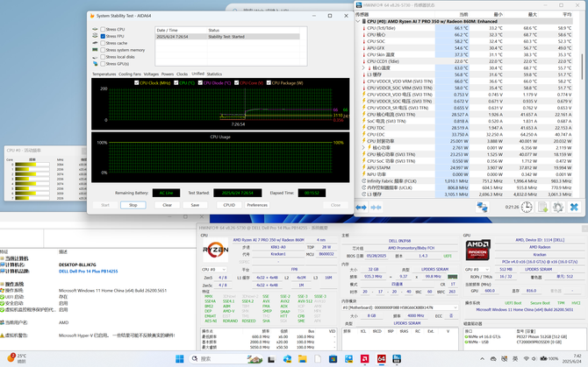
Task: Switch to the Statistics tab
Action: (214, 74)
